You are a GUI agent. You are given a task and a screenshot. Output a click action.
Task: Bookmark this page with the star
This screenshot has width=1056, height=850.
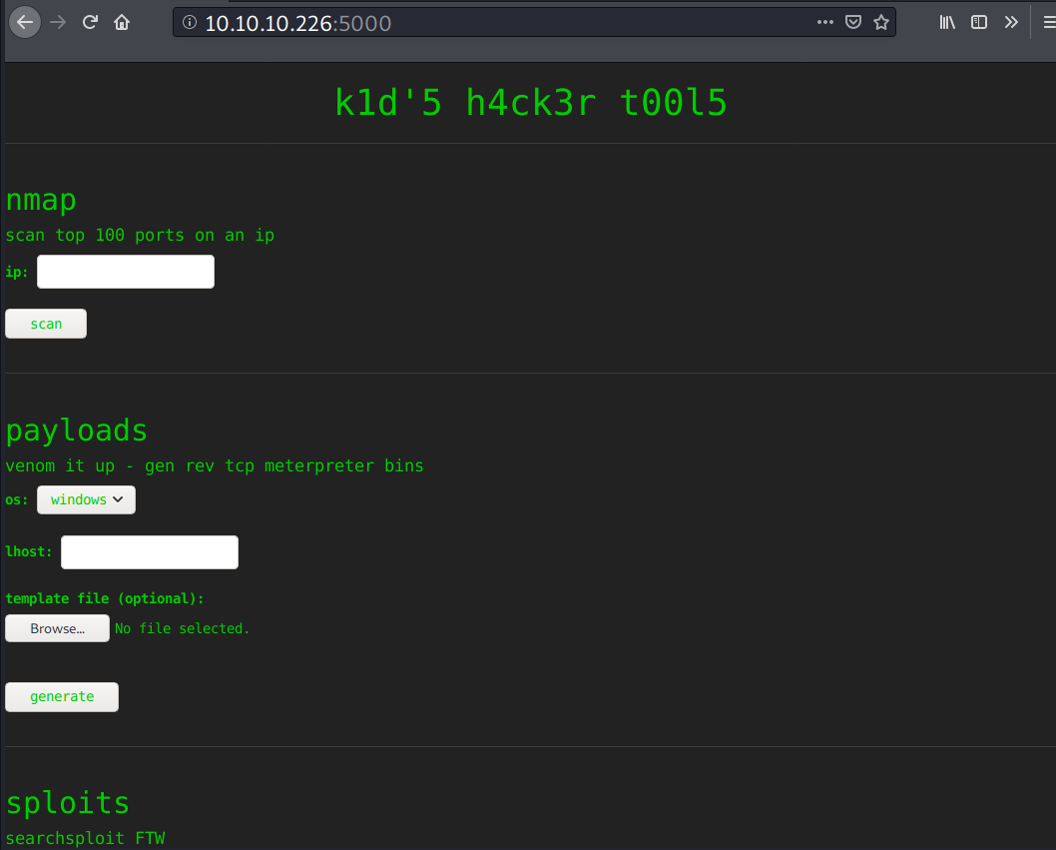880,22
